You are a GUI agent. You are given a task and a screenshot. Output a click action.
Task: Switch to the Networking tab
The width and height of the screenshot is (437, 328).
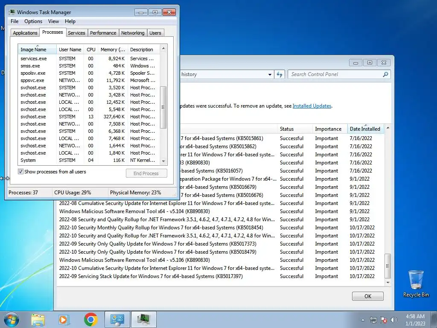(x=133, y=33)
